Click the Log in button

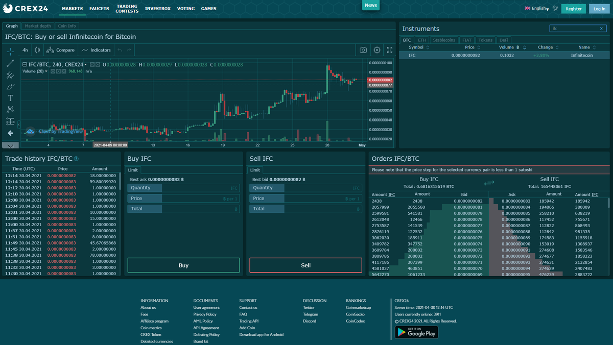(x=599, y=9)
